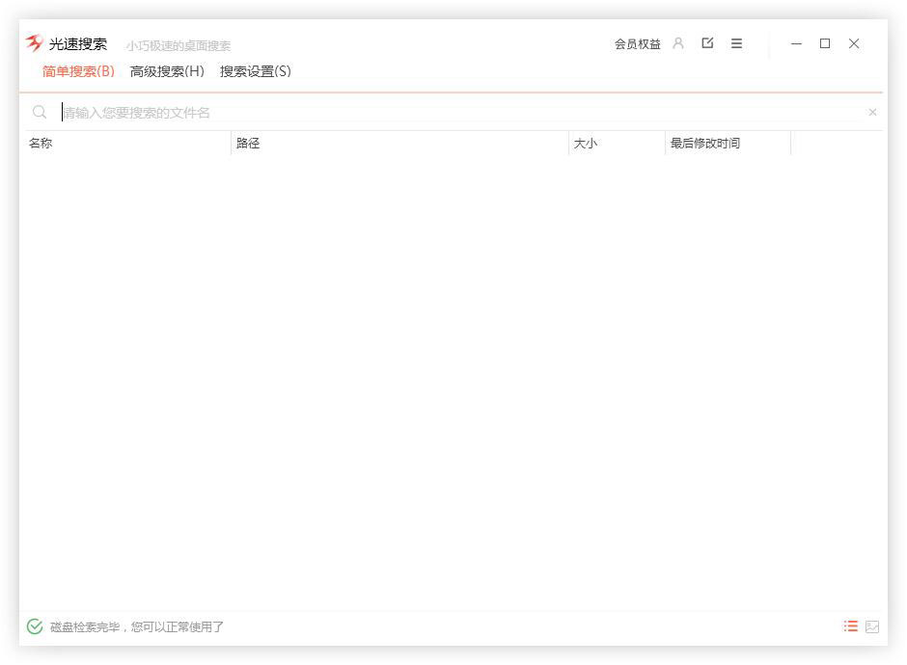The height and width of the screenshot is (665, 907).
Task: Switch to the 高级搜索(H) tab
Action: point(166,71)
